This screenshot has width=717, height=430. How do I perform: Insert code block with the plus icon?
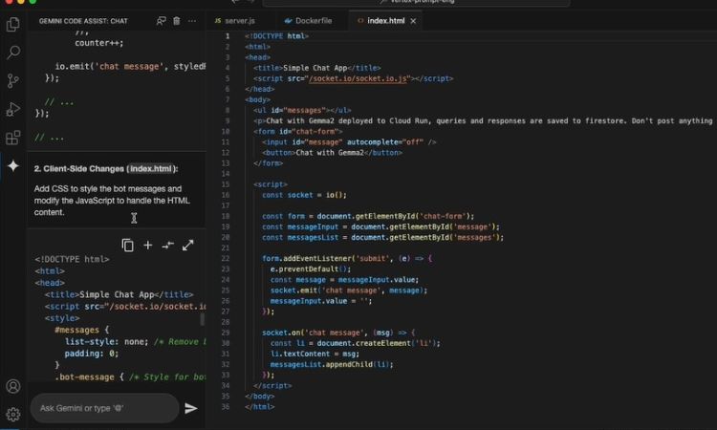point(147,246)
